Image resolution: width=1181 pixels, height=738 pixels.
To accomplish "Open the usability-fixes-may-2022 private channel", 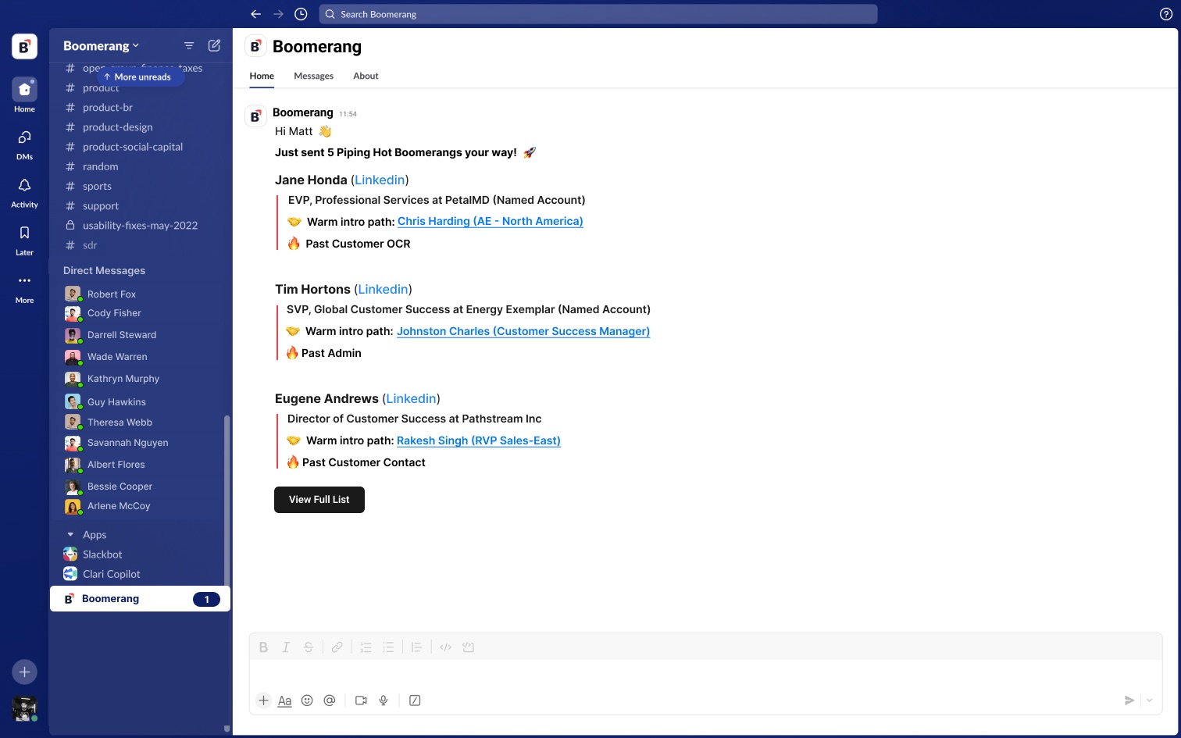I will click(x=141, y=226).
